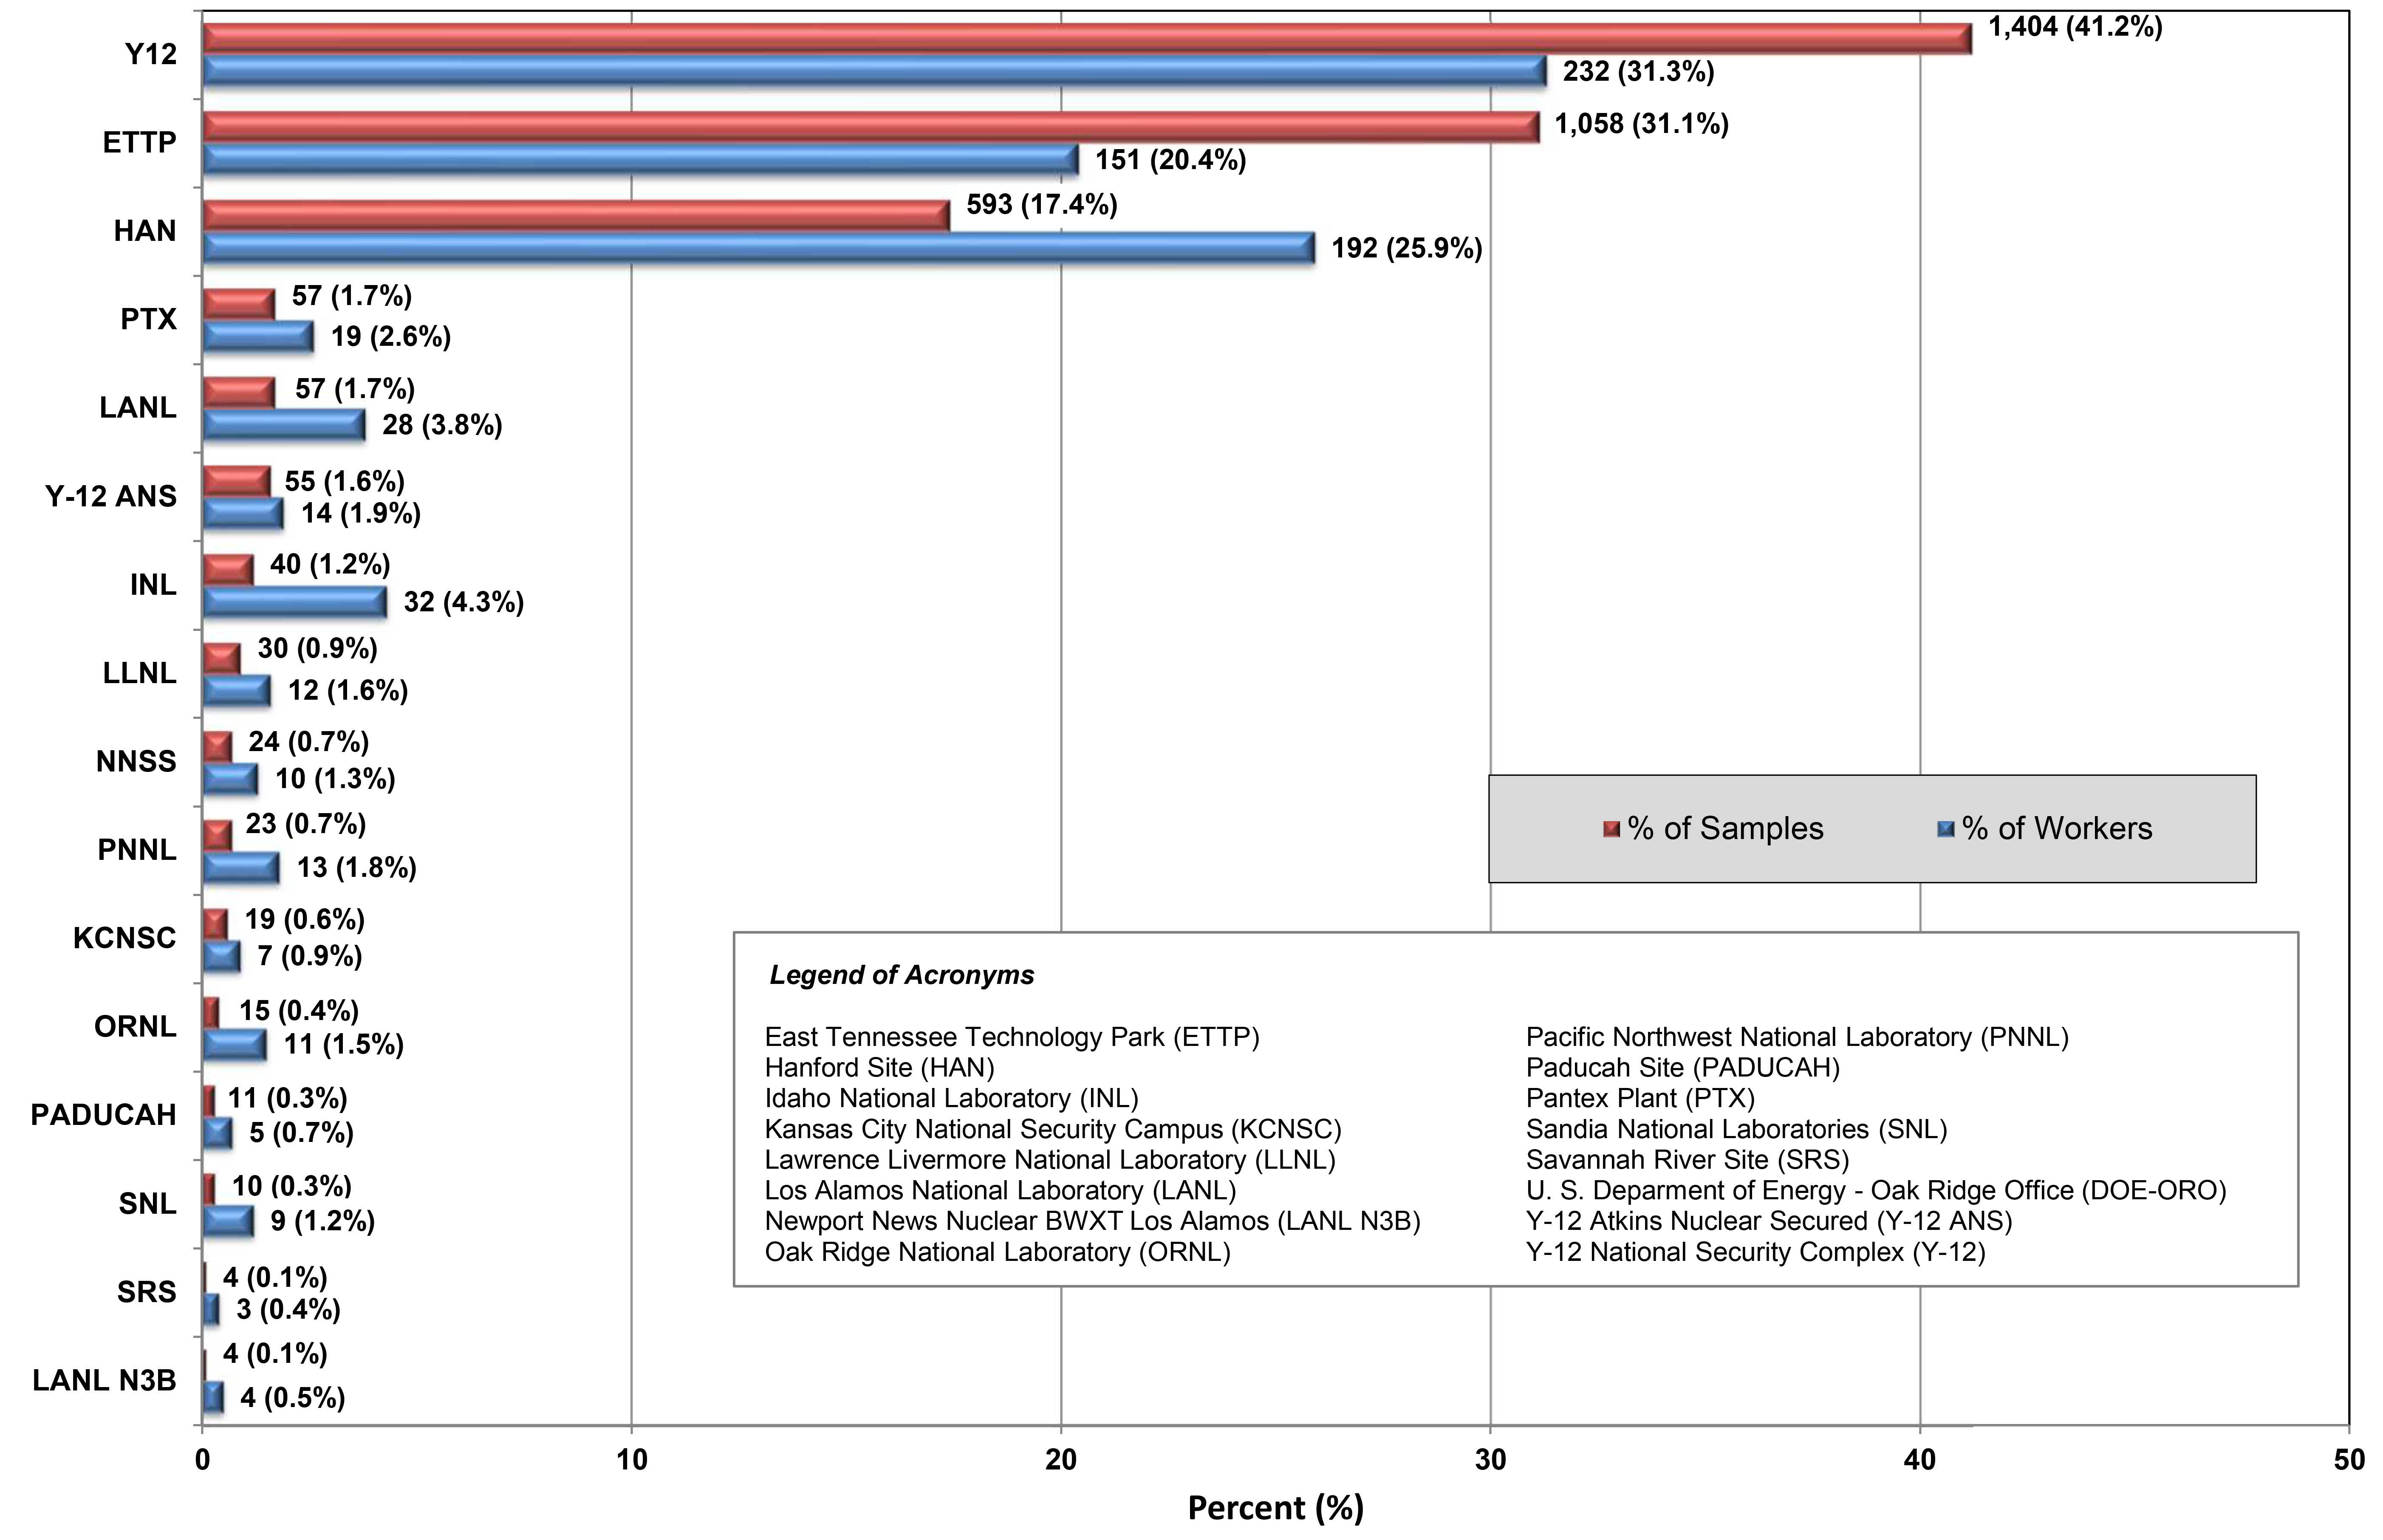The width and height of the screenshot is (2383, 1540).
Task: Click the '19 (2.6%)' PTX workers label
Action: [x=391, y=337]
